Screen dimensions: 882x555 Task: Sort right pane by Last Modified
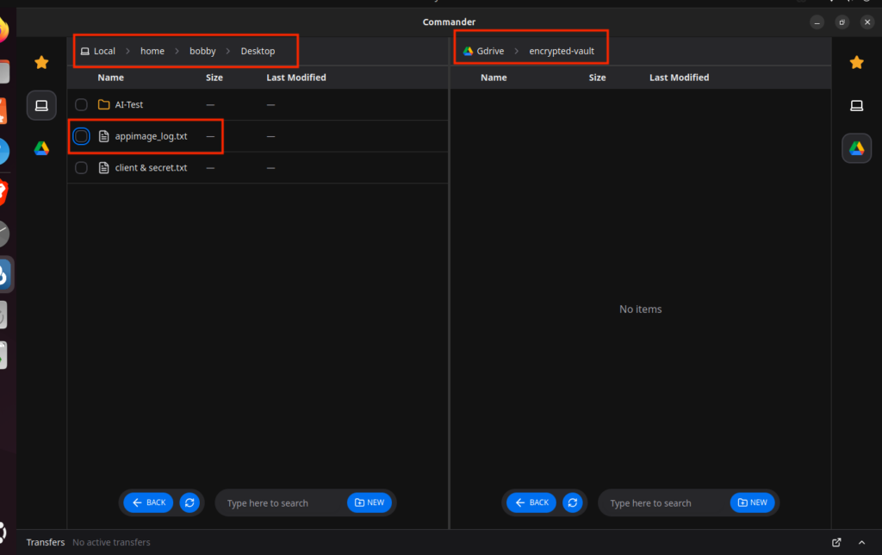(x=679, y=78)
